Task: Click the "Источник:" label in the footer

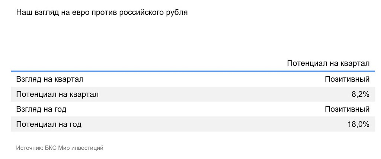Action: 29,148
